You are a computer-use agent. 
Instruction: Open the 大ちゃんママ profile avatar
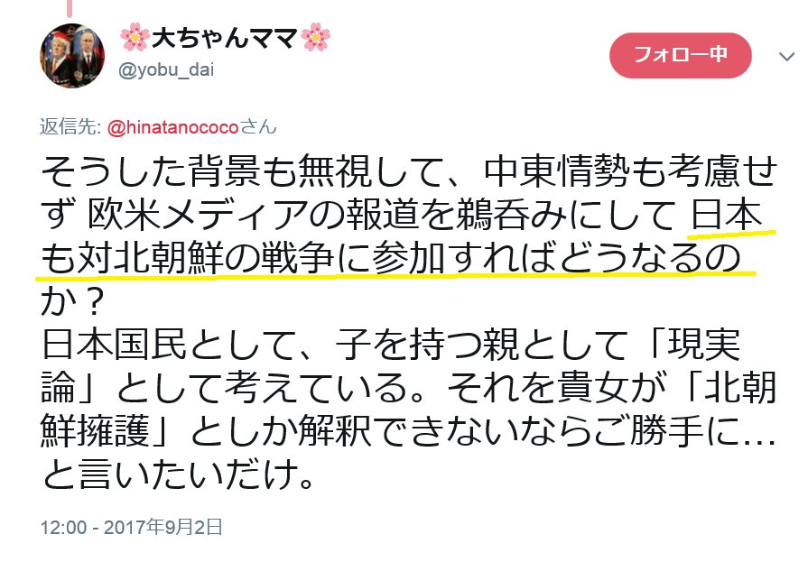click(72, 55)
